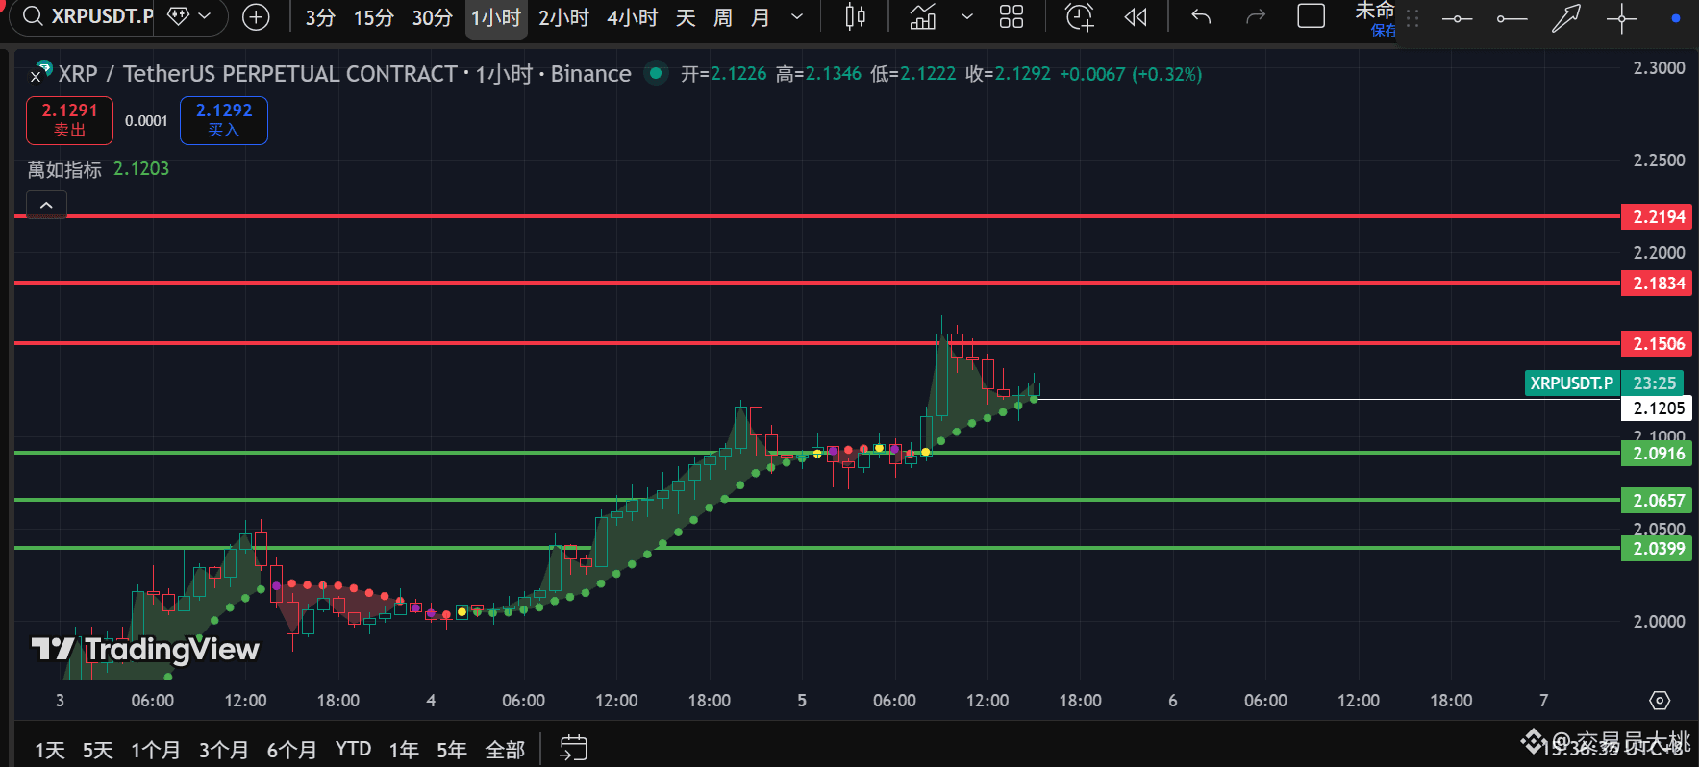
Task: Select the 4小时 timeframe
Action: tap(633, 17)
